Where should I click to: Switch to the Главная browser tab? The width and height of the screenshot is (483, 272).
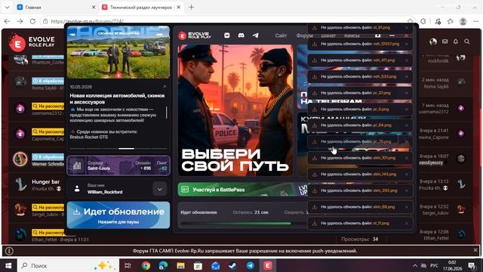pyautogui.click(x=55, y=7)
